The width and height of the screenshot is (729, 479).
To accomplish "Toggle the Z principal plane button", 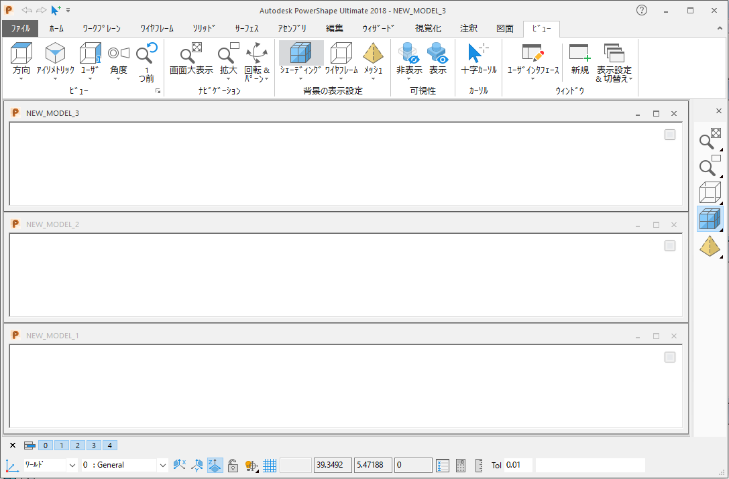I will coord(215,465).
